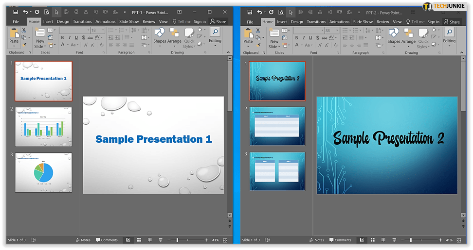Click Cut scissors icon in PPT-1
473x250 pixels.
pyautogui.click(x=24, y=30)
